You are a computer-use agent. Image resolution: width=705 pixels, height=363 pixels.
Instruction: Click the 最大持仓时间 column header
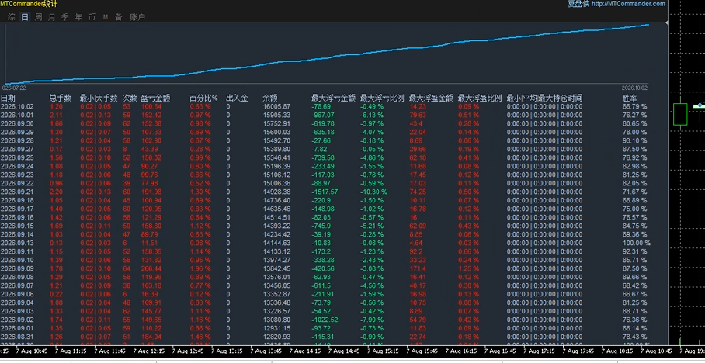click(561, 98)
